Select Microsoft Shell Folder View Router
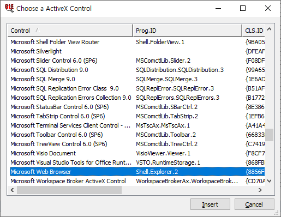Screen dimensions: 281x217 [x=137, y=42]
